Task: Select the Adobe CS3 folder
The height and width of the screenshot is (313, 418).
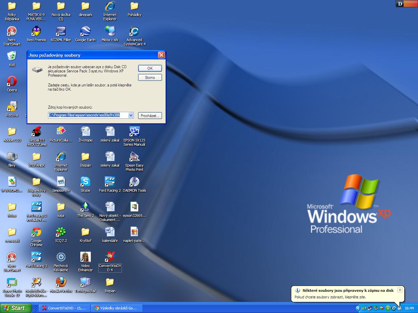Action: tap(12, 134)
